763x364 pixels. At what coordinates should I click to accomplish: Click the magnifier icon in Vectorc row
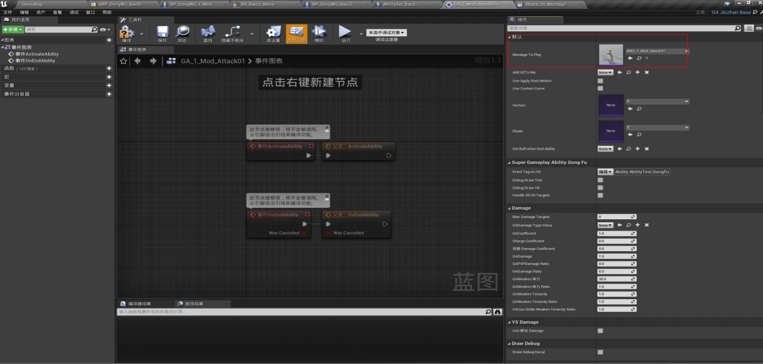tap(639, 109)
